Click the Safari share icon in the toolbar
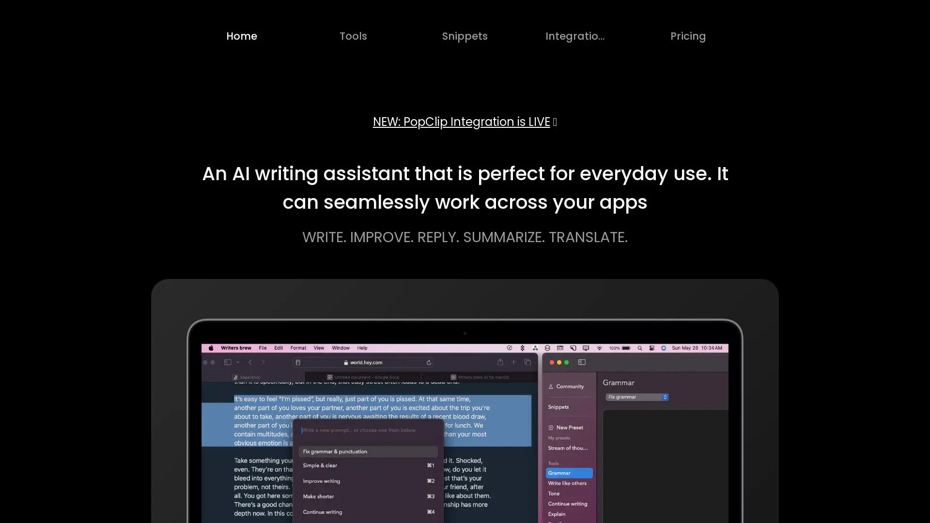 click(x=500, y=362)
